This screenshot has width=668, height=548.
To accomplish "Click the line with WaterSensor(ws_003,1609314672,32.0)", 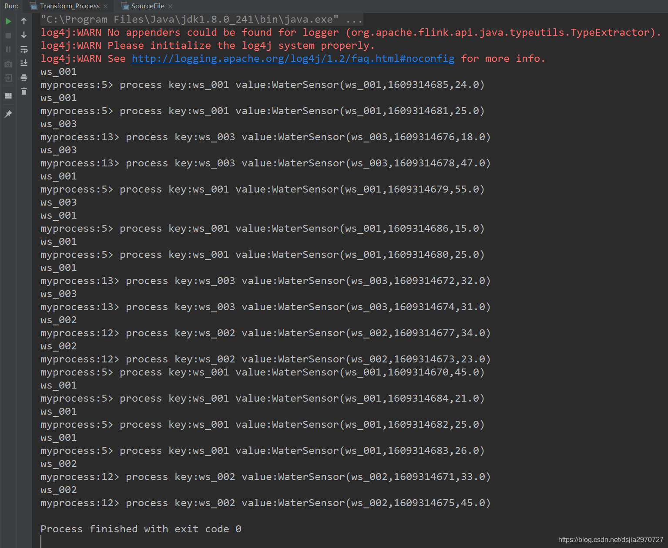I will (x=265, y=281).
